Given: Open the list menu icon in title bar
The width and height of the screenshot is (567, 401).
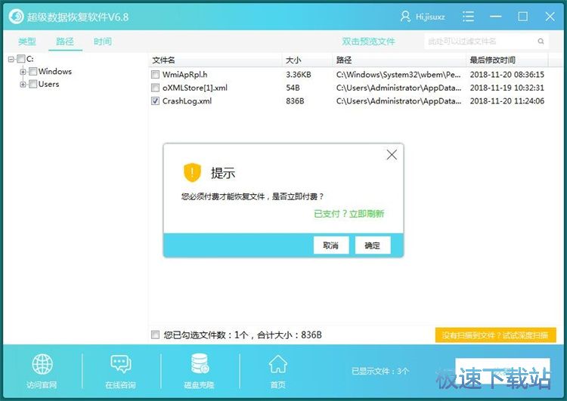Looking at the screenshot, I should point(468,17).
